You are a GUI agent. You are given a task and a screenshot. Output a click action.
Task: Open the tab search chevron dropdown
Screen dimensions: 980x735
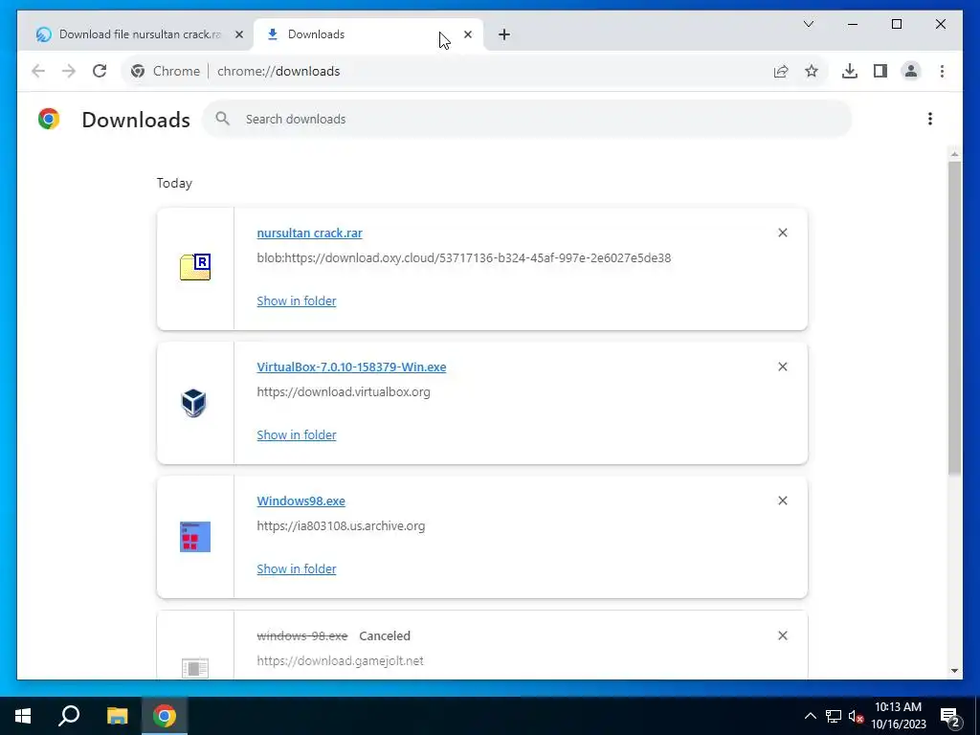tap(808, 24)
